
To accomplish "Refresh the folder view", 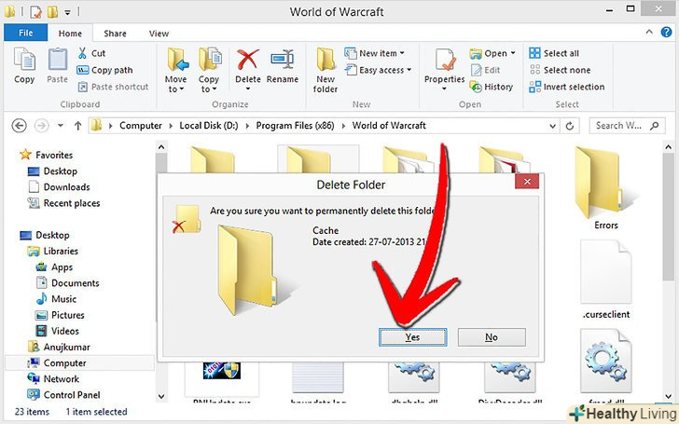I will [x=570, y=126].
